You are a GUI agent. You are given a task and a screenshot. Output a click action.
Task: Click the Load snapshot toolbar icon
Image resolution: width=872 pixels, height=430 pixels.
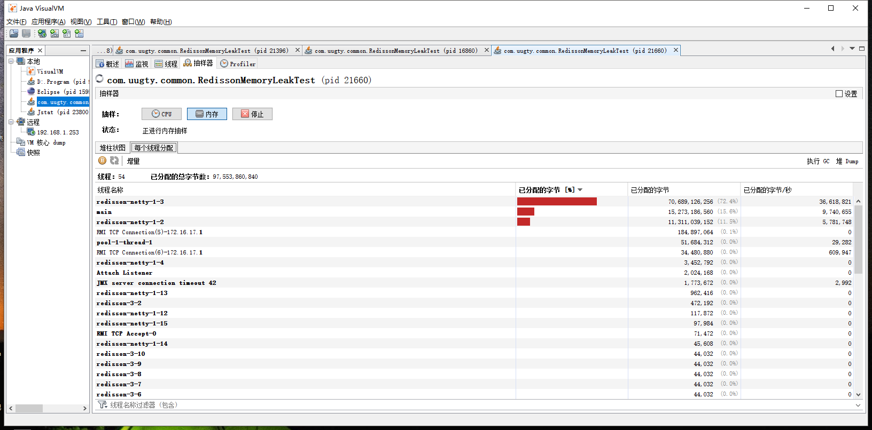(14, 34)
